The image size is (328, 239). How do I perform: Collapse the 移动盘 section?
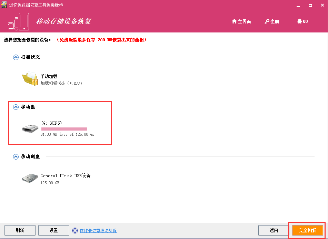click(x=16, y=107)
